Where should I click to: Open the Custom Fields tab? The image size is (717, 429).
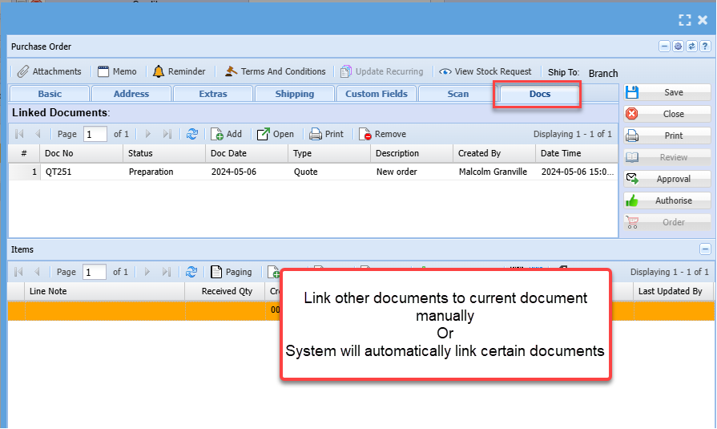376,94
